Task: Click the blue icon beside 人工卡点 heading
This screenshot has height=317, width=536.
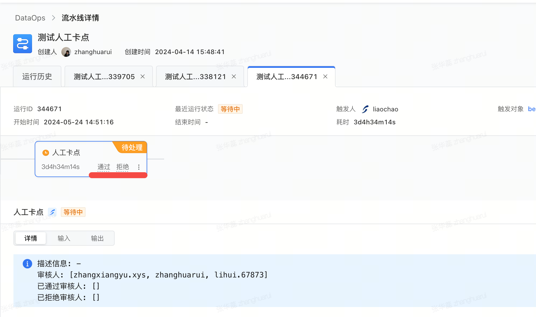Action: (x=52, y=212)
